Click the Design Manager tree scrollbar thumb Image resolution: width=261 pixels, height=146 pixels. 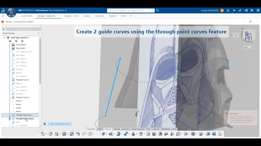[40, 61]
